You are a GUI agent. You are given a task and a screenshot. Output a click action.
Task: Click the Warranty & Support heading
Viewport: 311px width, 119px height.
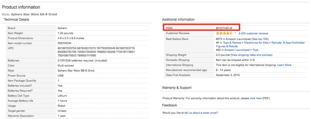(177, 88)
